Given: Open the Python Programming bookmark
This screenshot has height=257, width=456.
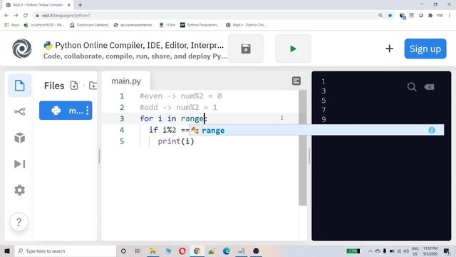Looking at the screenshot, I should pyautogui.click(x=199, y=25).
